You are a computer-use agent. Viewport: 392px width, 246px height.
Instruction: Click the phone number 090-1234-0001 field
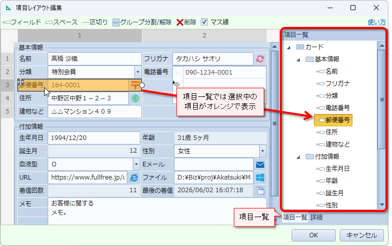click(x=225, y=73)
